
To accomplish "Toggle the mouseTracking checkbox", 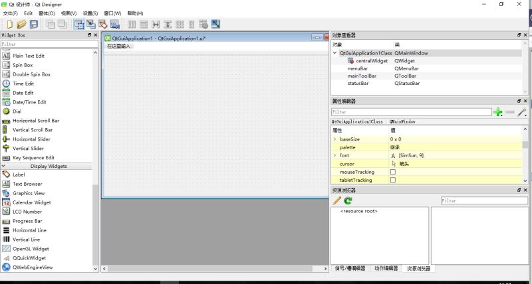I will 392,172.
